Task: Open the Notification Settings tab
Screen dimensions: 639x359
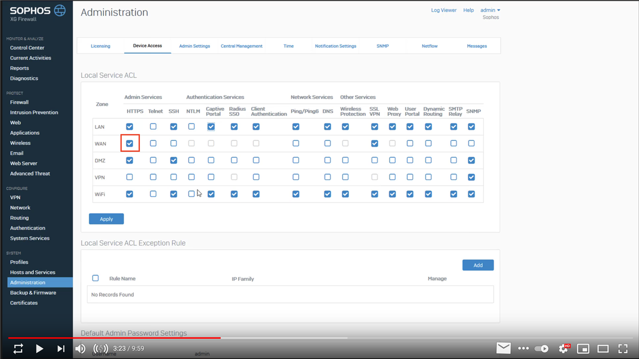Action: (x=335, y=46)
